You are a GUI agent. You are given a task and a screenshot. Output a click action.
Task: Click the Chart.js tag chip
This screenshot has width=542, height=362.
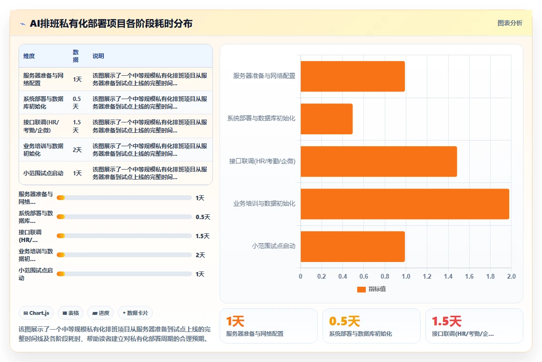(36, 313)
